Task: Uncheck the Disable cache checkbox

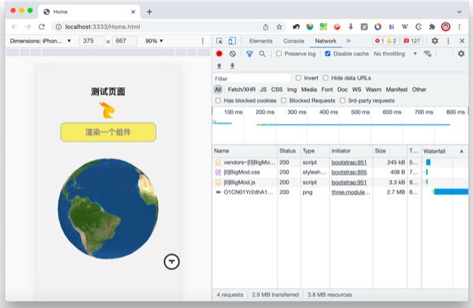Action: (x=328, y=54)
